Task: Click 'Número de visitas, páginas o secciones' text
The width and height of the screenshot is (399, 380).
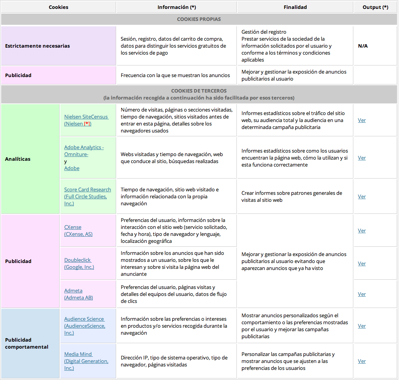Action: [x=176, y=120]
